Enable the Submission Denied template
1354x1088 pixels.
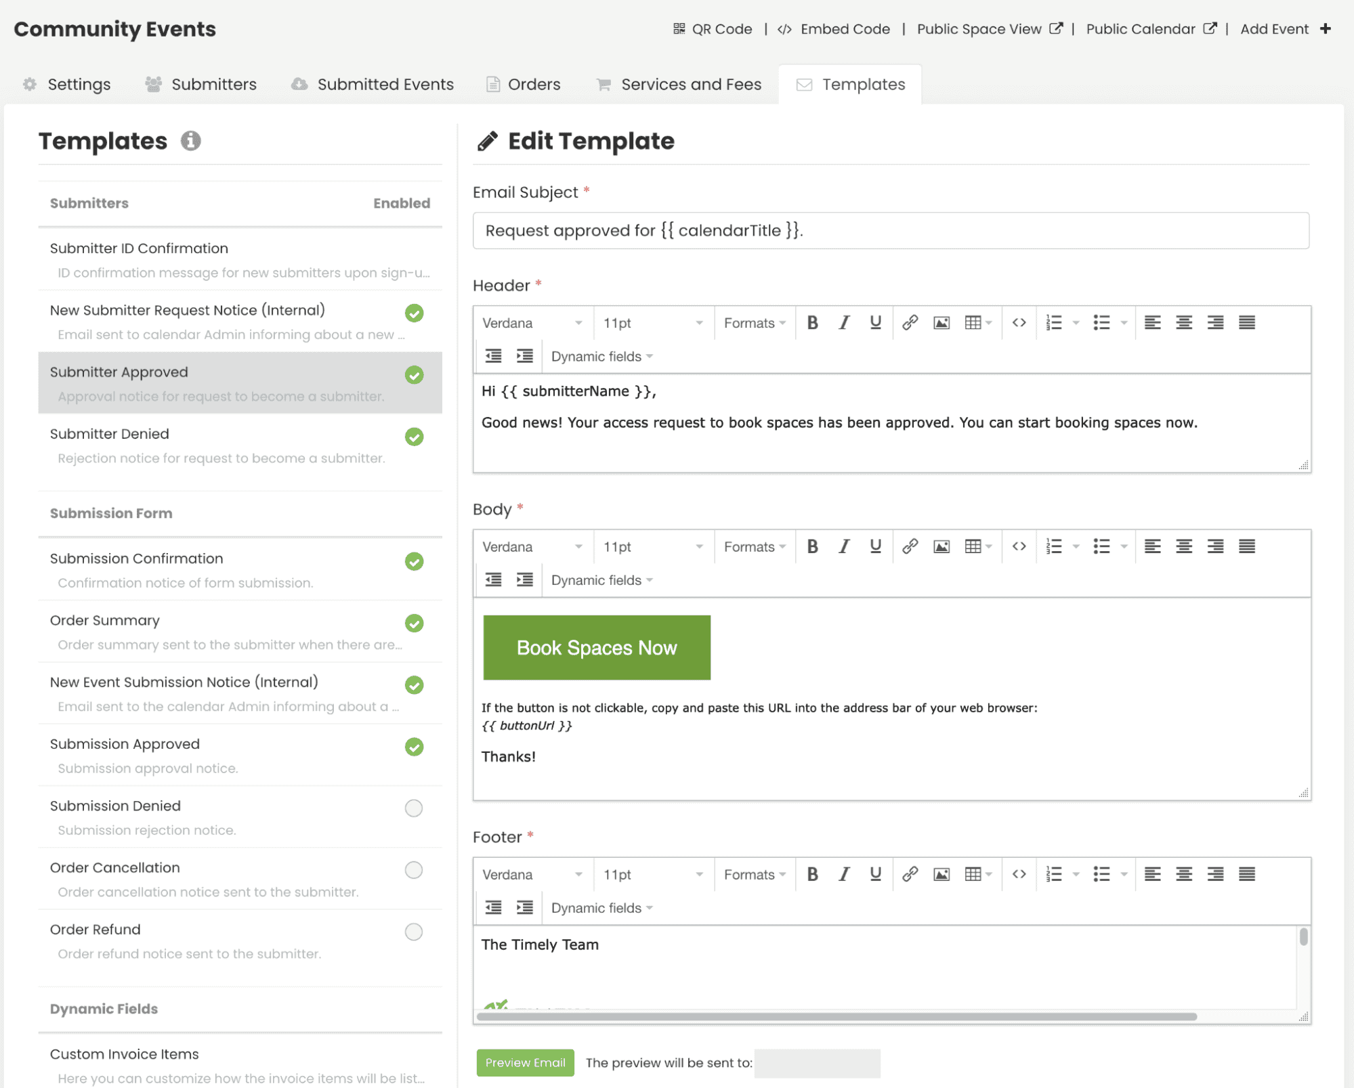pyautogui.click(x=413, y=808)
